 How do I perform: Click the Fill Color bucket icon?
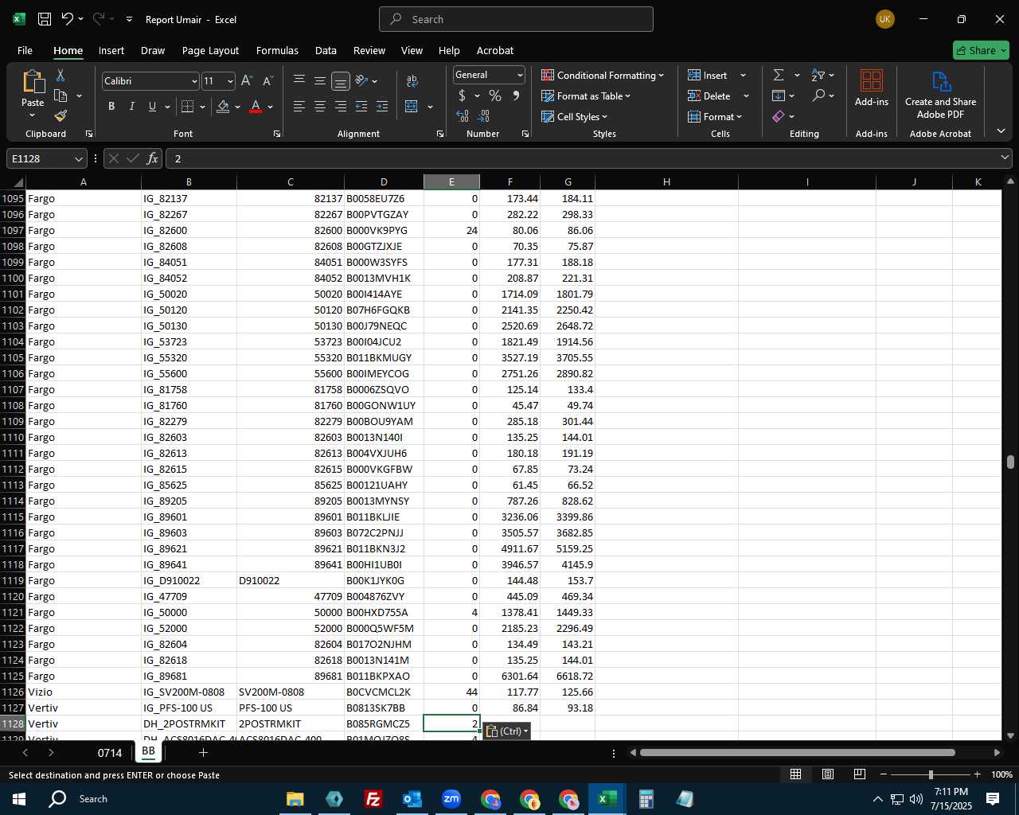pos(223,107)
